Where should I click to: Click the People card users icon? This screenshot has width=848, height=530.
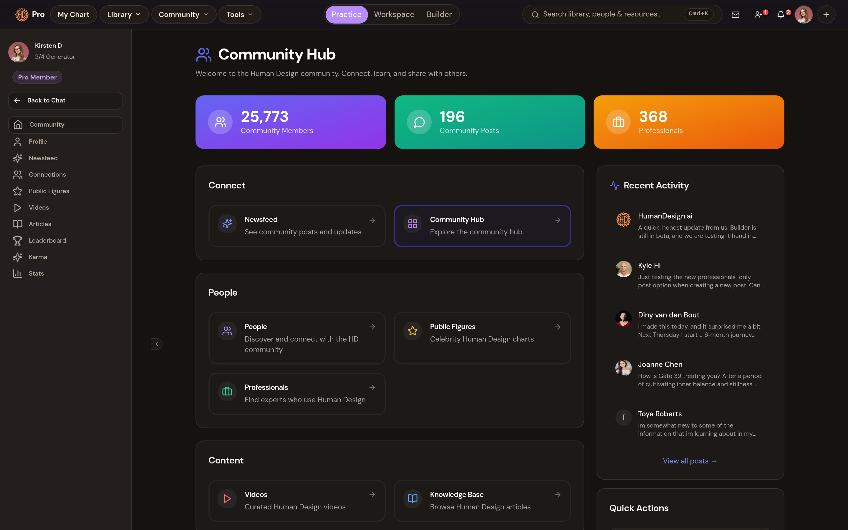tap(227, 331)
